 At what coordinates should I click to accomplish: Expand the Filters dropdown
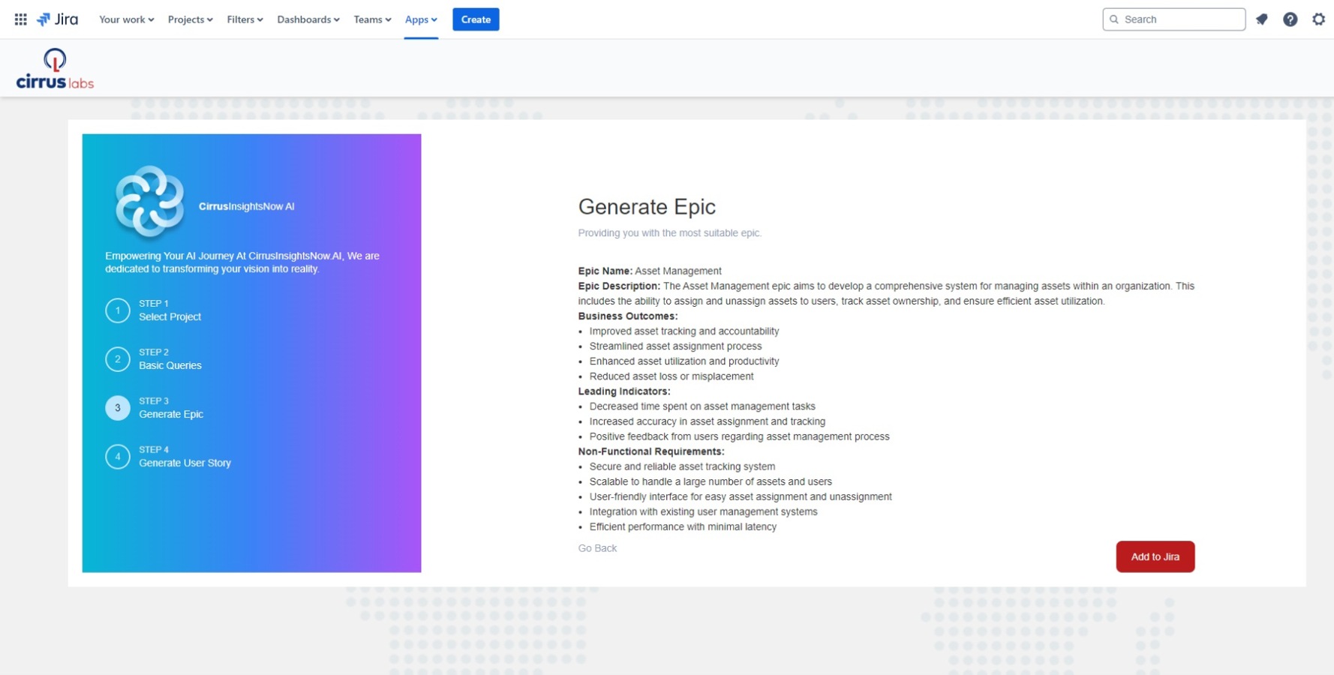coord(245,19)
